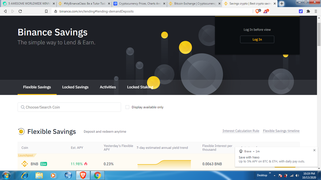The height and width of the screenshot is (180, 321).
Task: Click the blue extension icon in toolbar
Action: [301, 11]
